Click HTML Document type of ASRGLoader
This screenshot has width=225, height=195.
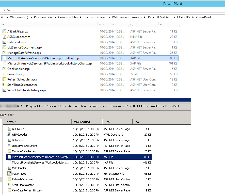(113, 135)
